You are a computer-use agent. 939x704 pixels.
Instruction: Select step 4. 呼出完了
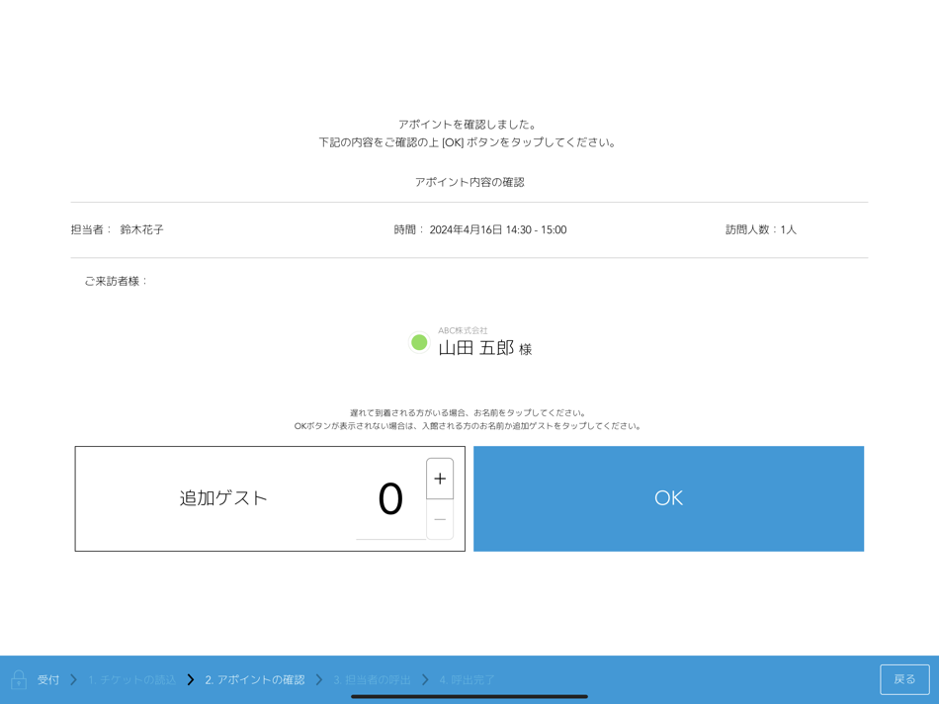467,680
